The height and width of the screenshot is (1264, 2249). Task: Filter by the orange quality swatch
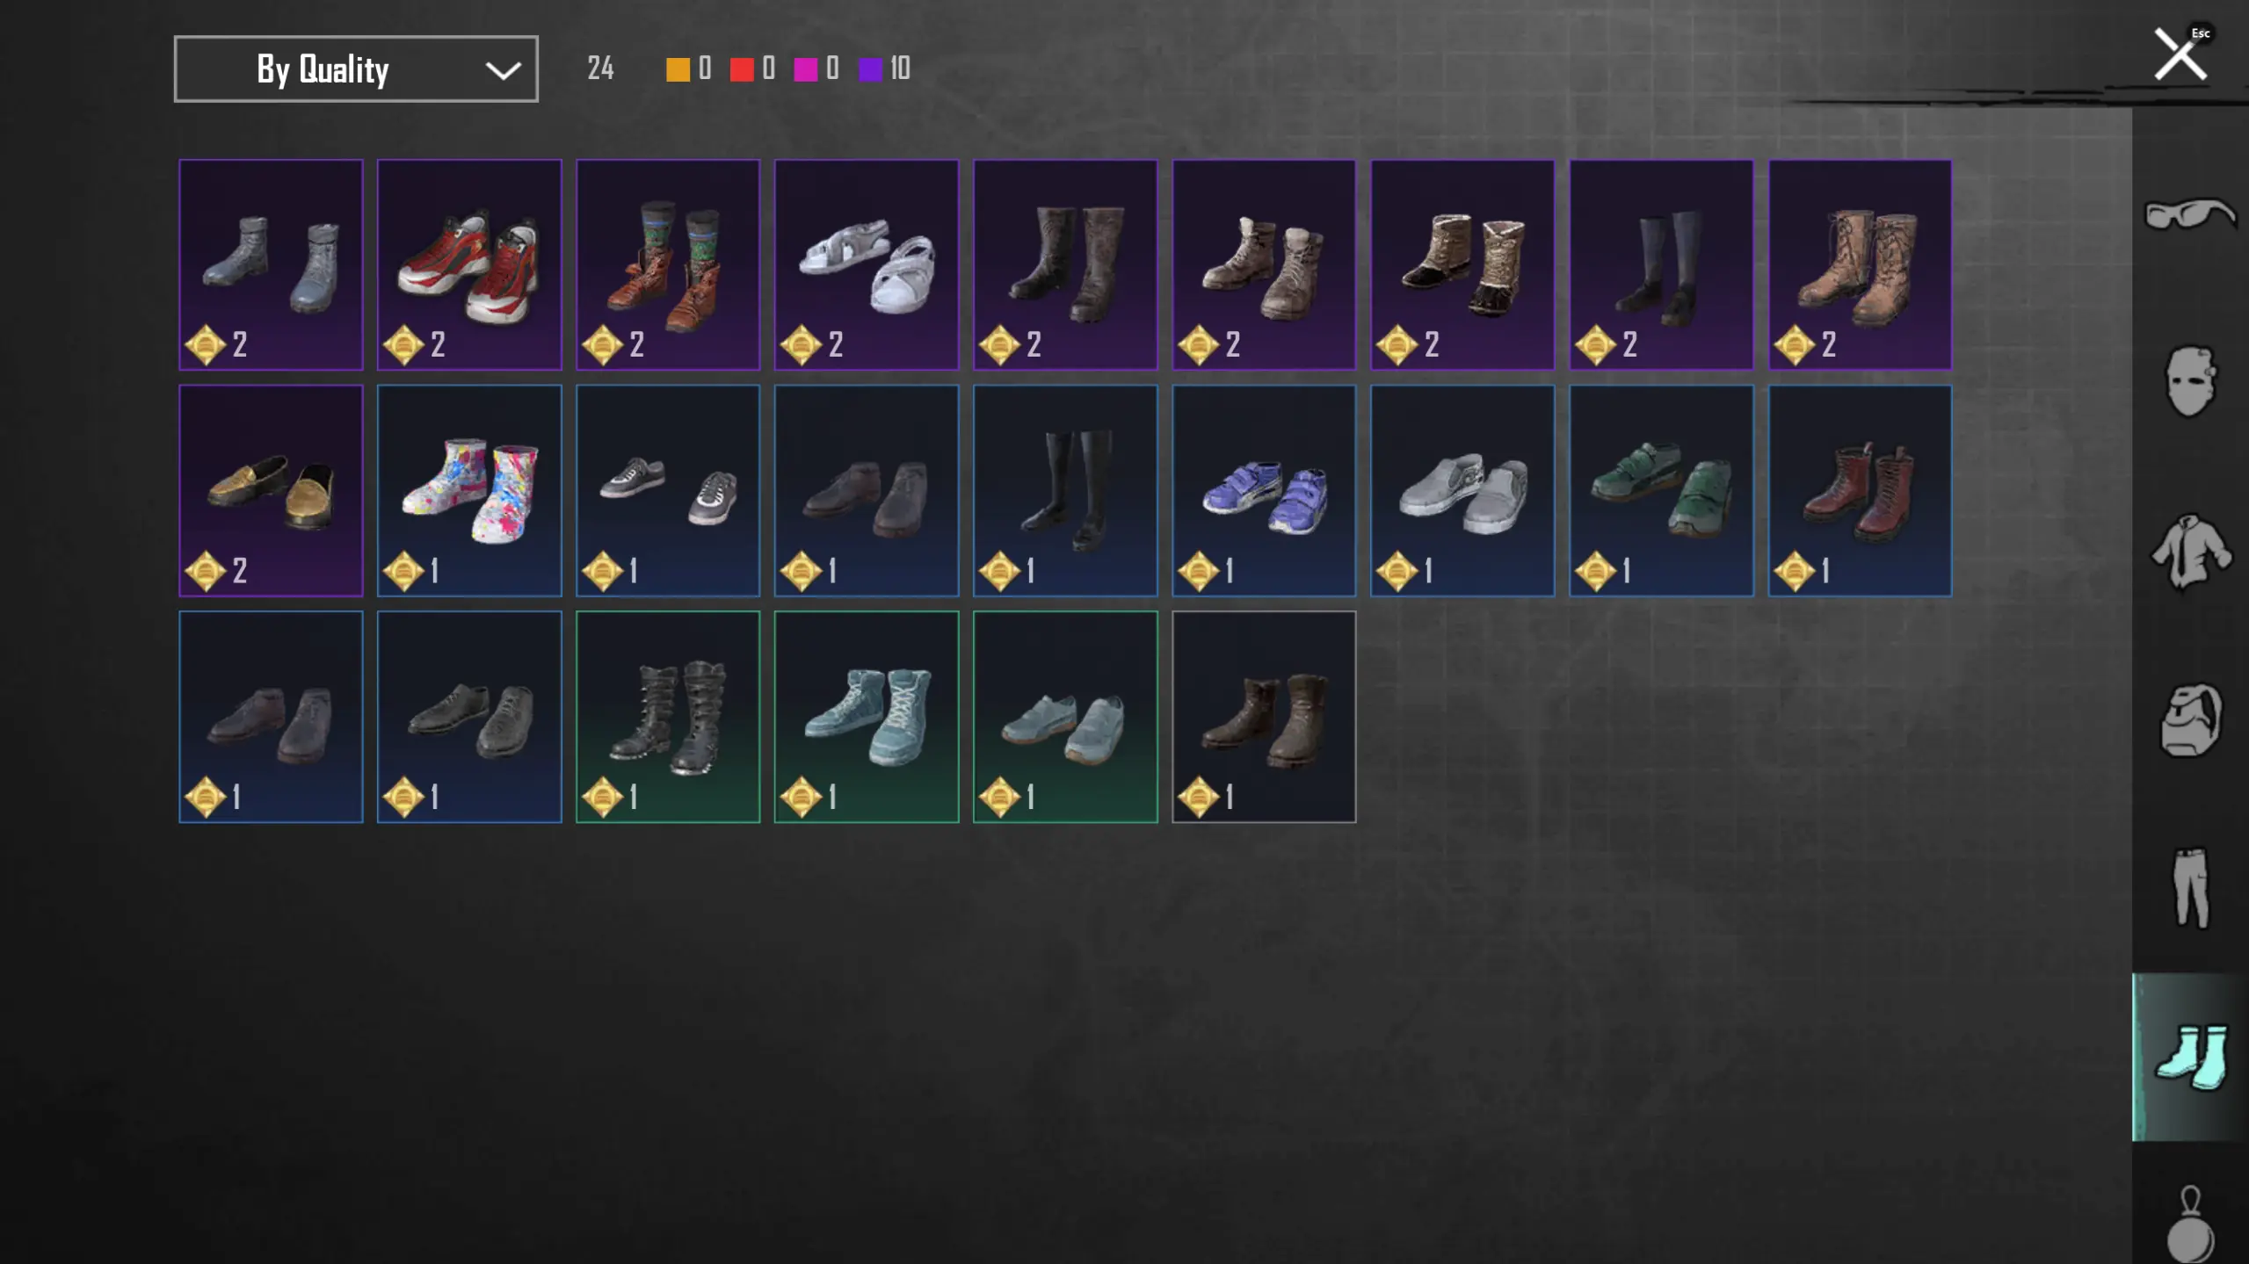(x=678, y=69)
